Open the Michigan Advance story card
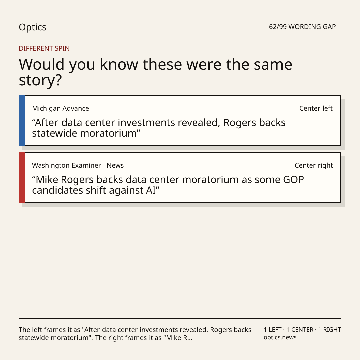This screenshot has width=360, height=360. pyautogui.click(x=180, y=121)
